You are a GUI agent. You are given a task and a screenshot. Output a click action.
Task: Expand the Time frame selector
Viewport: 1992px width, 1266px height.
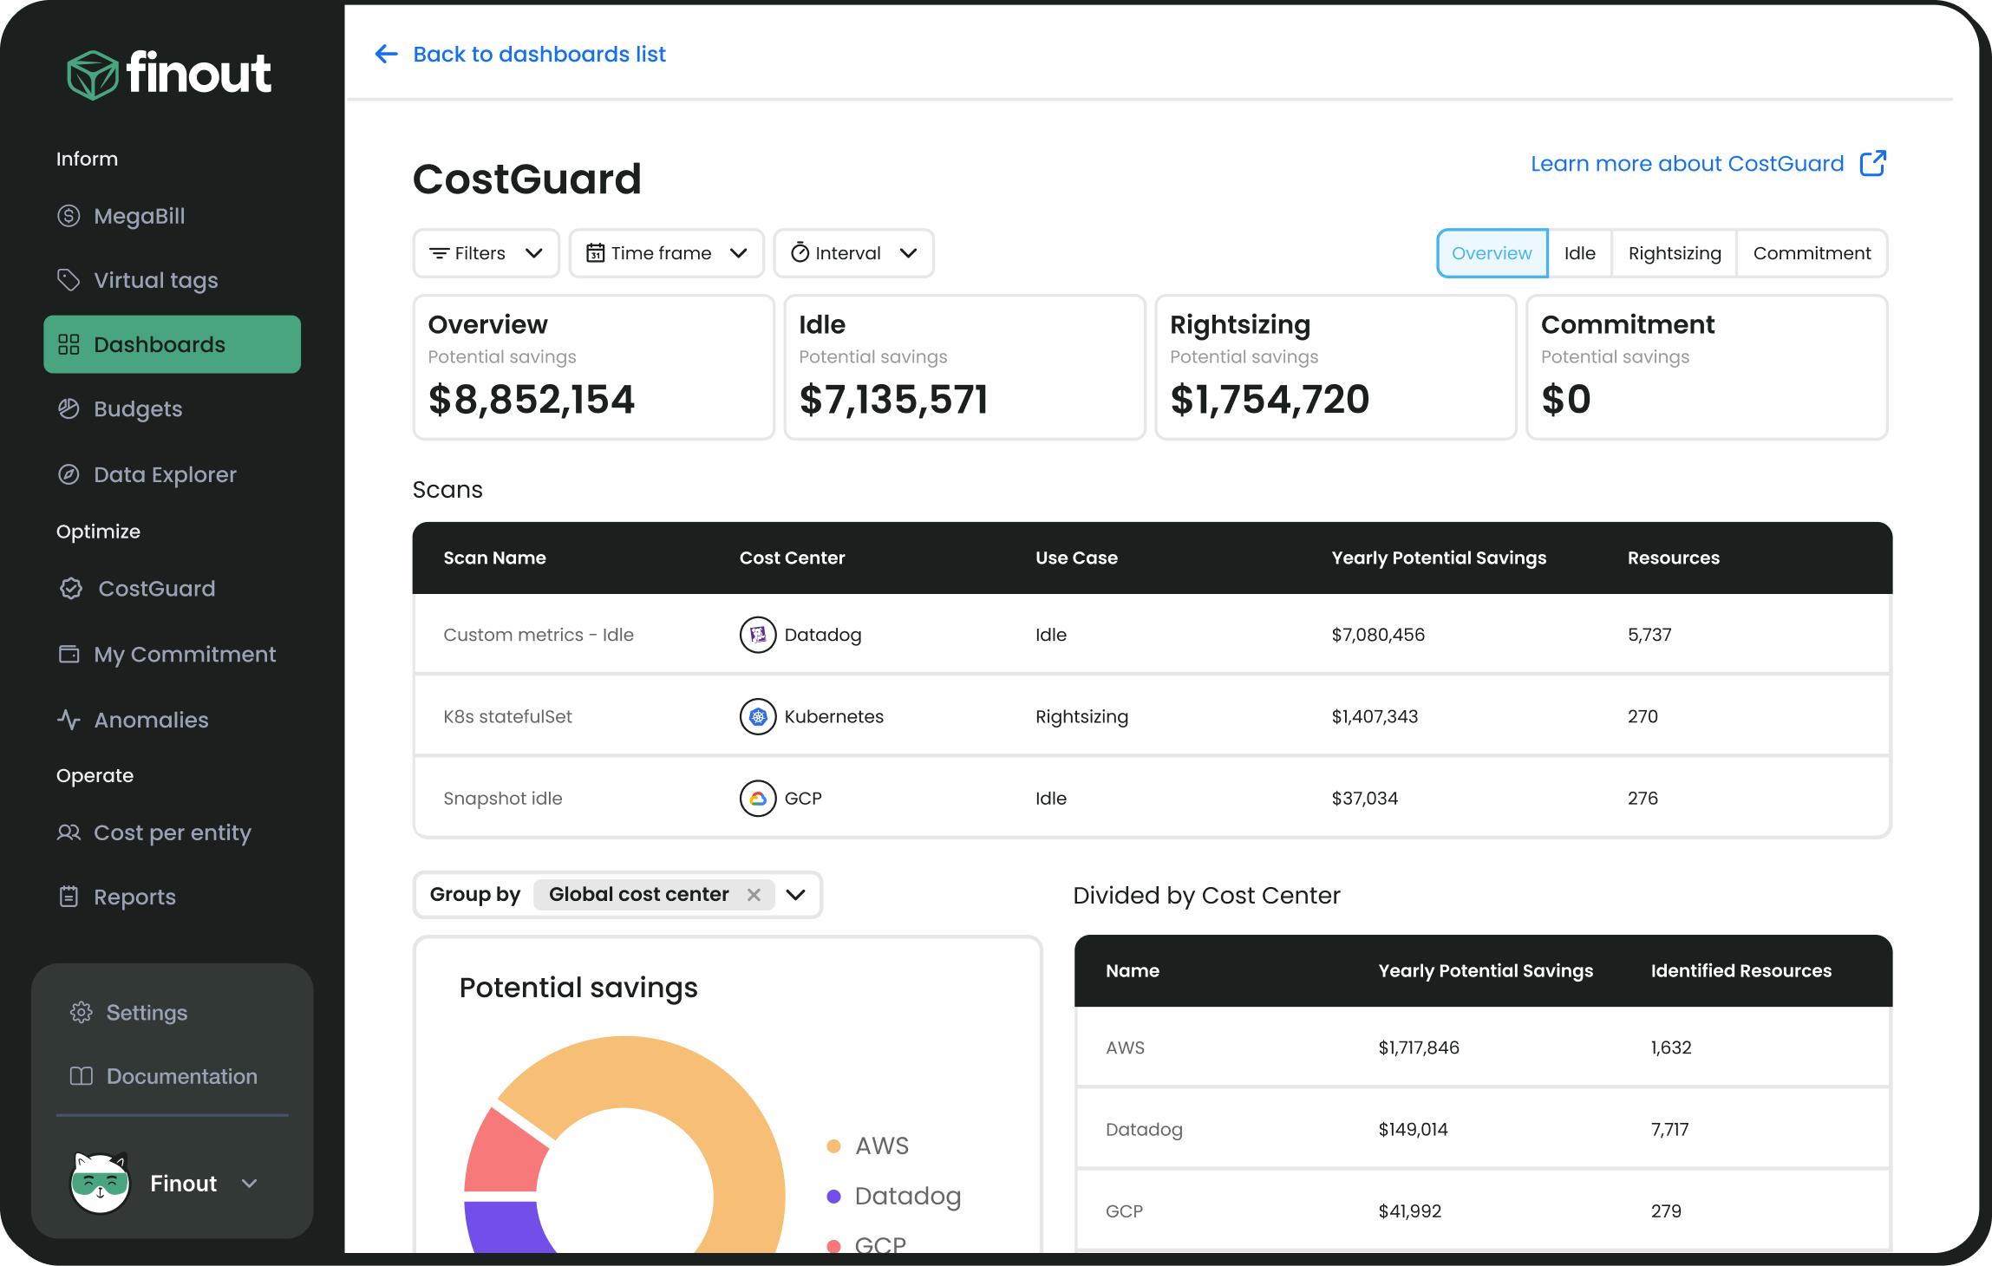pos(666,253)
